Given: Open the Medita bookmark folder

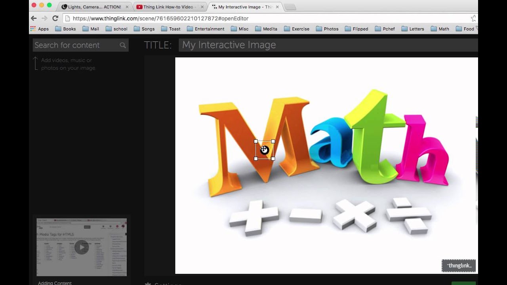Looking at the screenshot, I should (266, 29).
